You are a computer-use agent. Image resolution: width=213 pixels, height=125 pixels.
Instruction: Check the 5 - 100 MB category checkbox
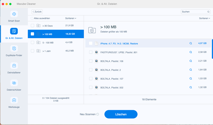point(32,42)
